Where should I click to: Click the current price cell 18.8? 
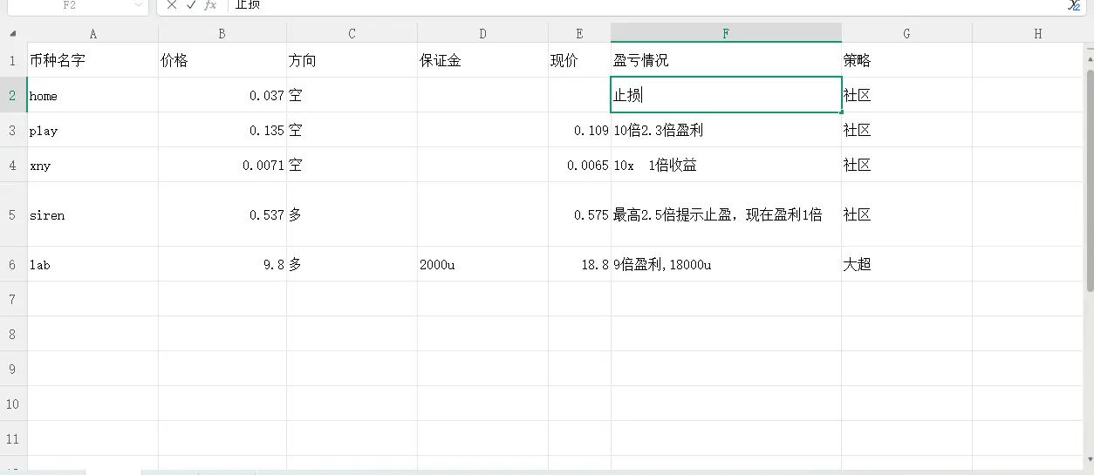point(579,264)
